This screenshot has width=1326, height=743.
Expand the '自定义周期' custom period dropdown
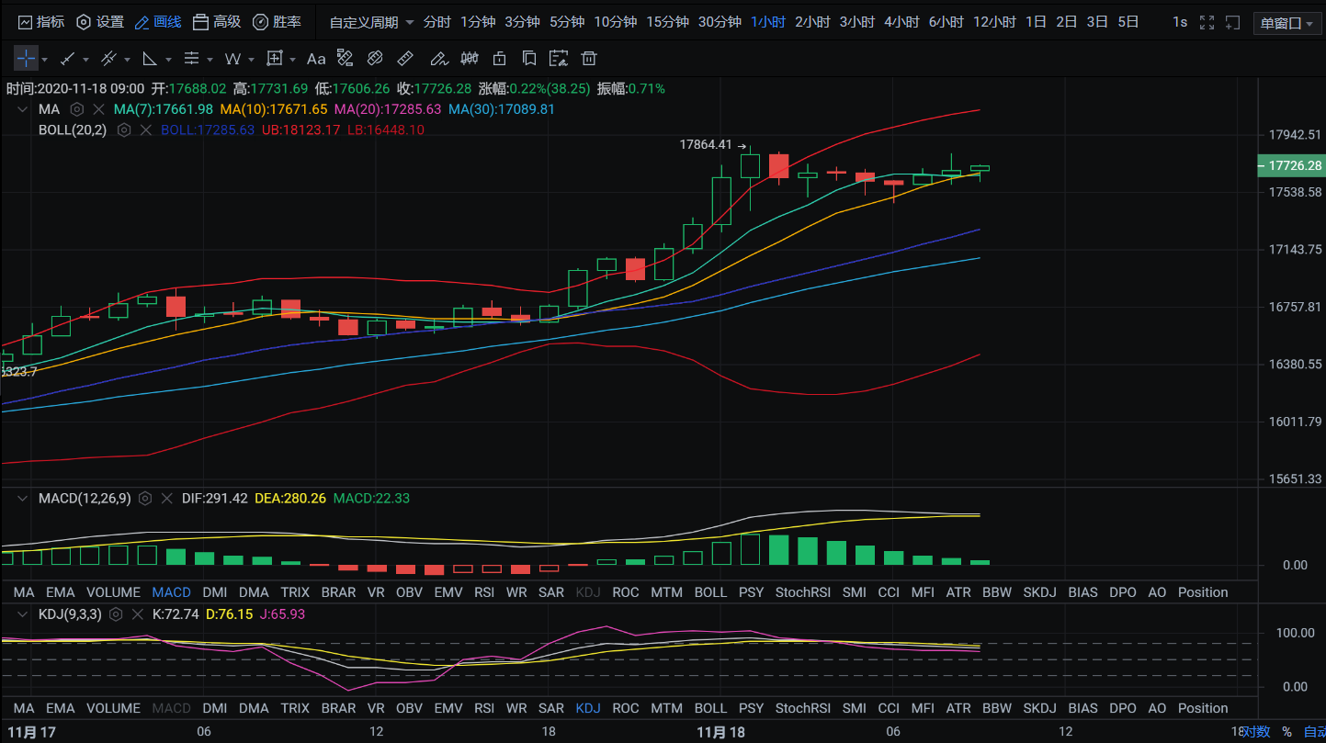[x=371, y=22]
